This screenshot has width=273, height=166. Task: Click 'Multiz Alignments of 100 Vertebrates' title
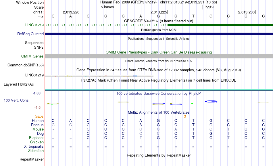159,112
